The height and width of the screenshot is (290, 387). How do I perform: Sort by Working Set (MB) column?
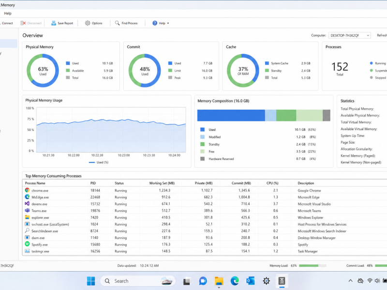162,183
